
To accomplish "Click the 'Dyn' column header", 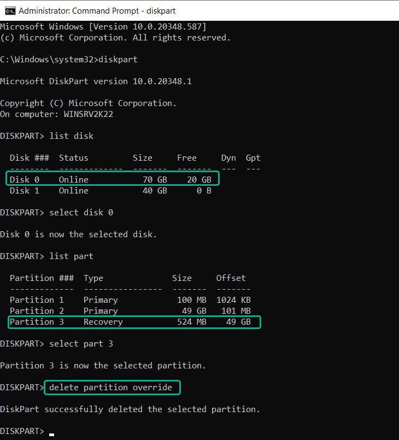I will [x=228, y=158].
